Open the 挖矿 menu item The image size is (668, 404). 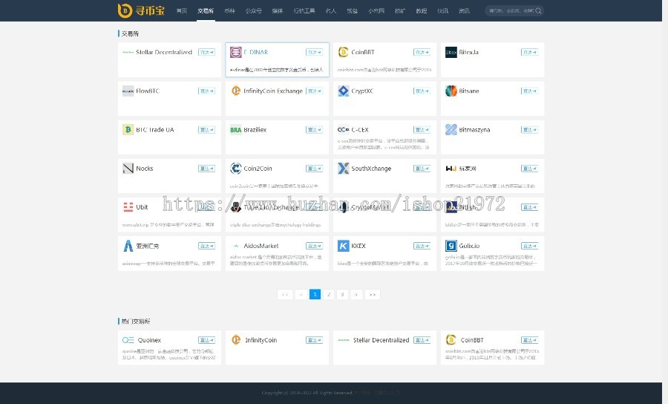pos(399,10)
